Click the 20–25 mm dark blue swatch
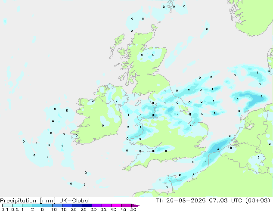 [77, 205]
